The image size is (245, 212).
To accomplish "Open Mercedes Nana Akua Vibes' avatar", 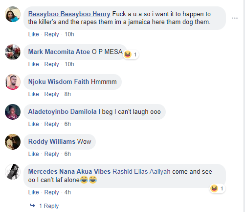I will pyautogui.click(x=13, y=172).
